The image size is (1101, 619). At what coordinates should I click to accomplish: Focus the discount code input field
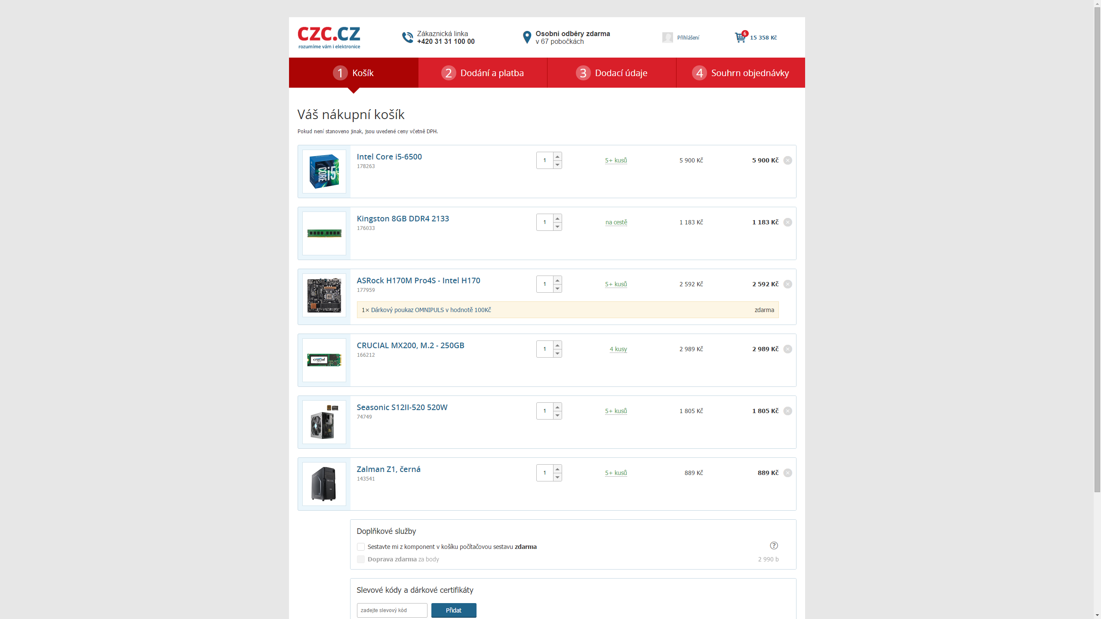click(392, 610)
